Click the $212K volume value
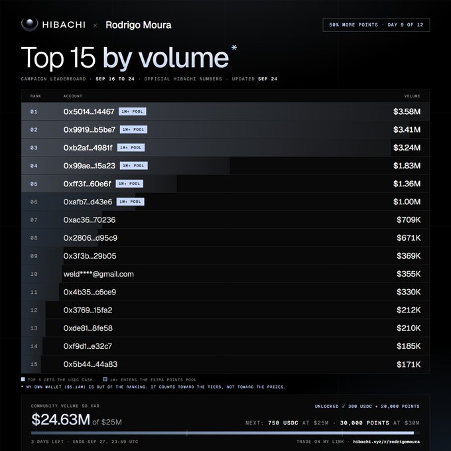This screenshot has height=451, width=451. point(409,310)
